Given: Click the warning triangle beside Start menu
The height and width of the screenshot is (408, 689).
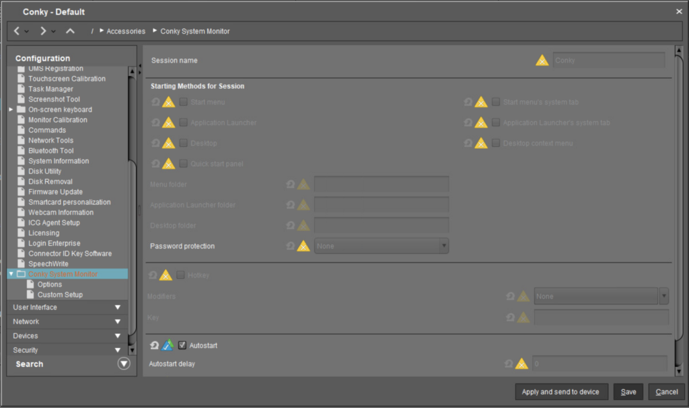Looking at the screenshot, I should pyautogui.click(x=168, y=102).
